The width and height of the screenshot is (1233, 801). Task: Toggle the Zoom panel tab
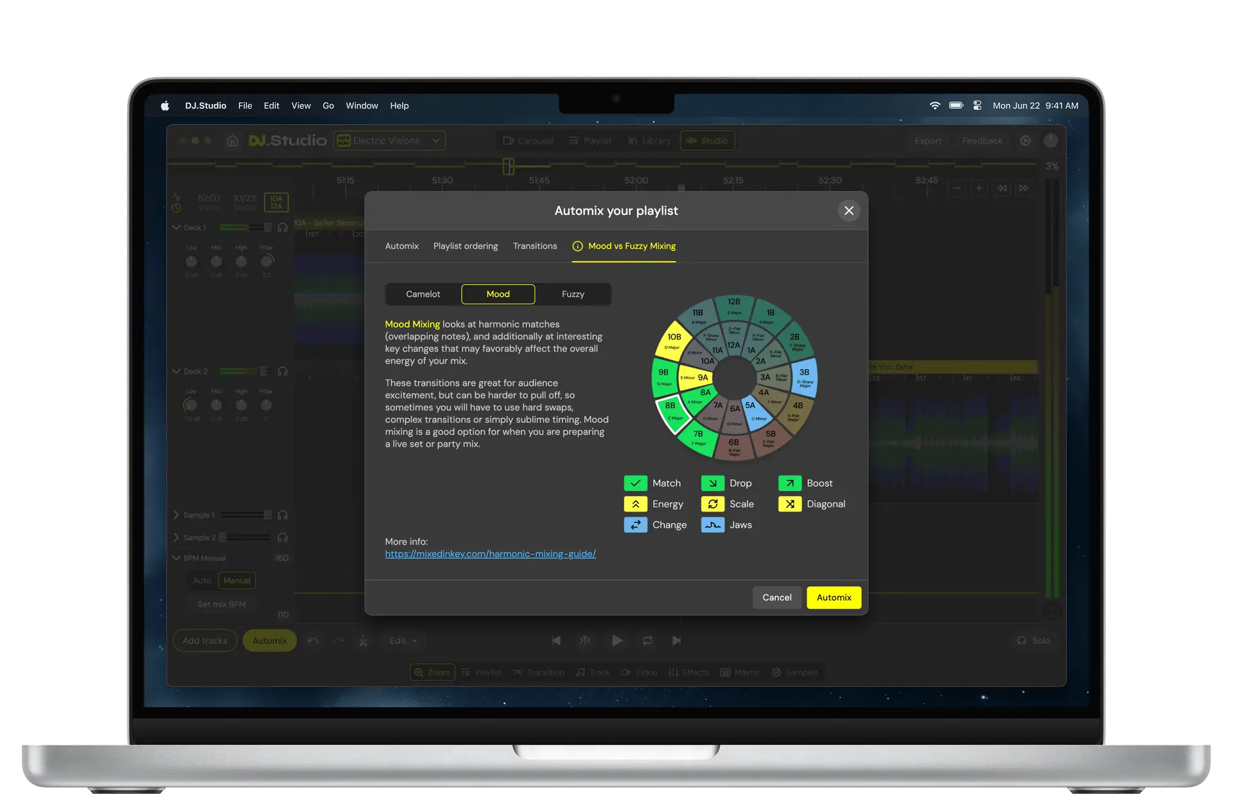point(432,673)
